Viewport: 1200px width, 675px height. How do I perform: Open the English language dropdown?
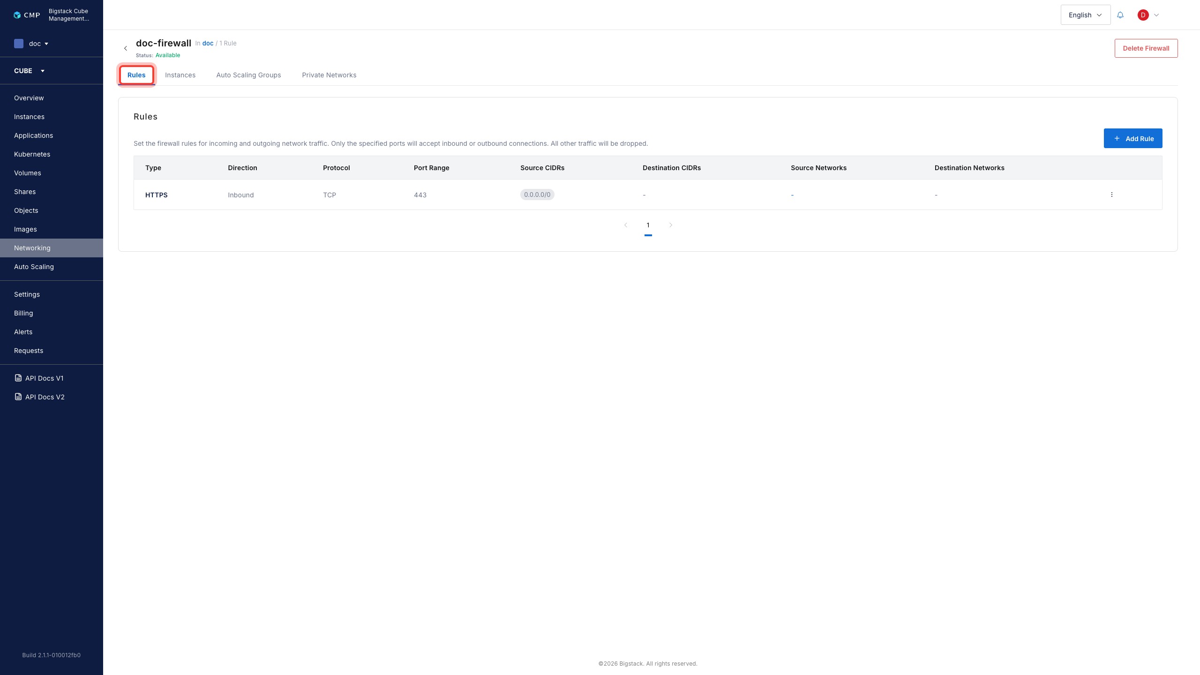pos(1086,15)
